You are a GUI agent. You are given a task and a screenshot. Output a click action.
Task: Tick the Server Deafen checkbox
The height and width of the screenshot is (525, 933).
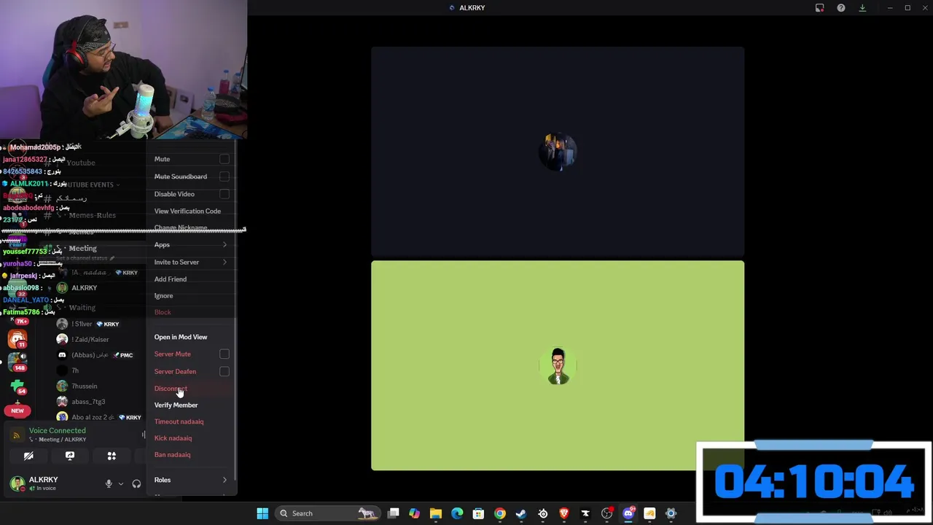225,371
